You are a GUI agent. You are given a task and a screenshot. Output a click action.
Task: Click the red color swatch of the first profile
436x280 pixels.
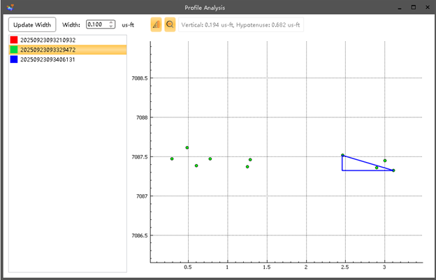[x=14, y=40]
